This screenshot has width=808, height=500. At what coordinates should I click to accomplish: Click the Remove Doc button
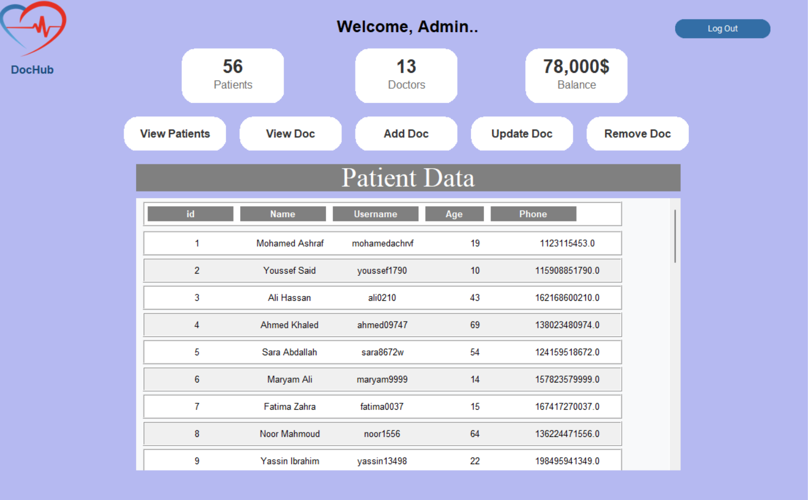coord(638,134)
